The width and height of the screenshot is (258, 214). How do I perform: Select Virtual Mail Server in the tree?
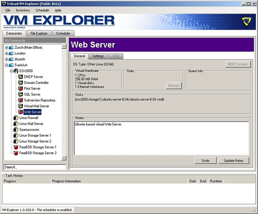point(37,106)
